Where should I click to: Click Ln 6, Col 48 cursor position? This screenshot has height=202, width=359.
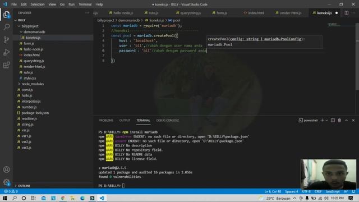tap(273, 191)
